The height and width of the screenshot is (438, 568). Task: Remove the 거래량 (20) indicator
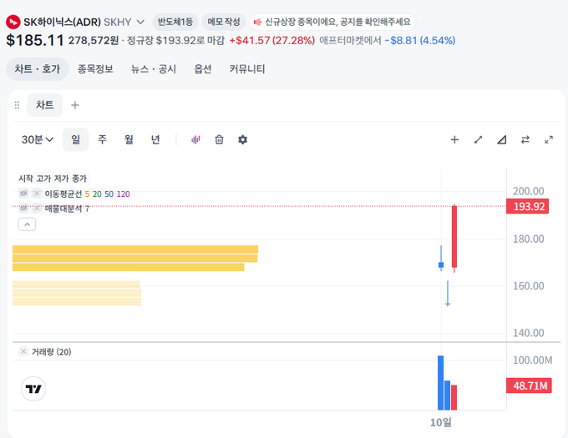click(23, 351)
